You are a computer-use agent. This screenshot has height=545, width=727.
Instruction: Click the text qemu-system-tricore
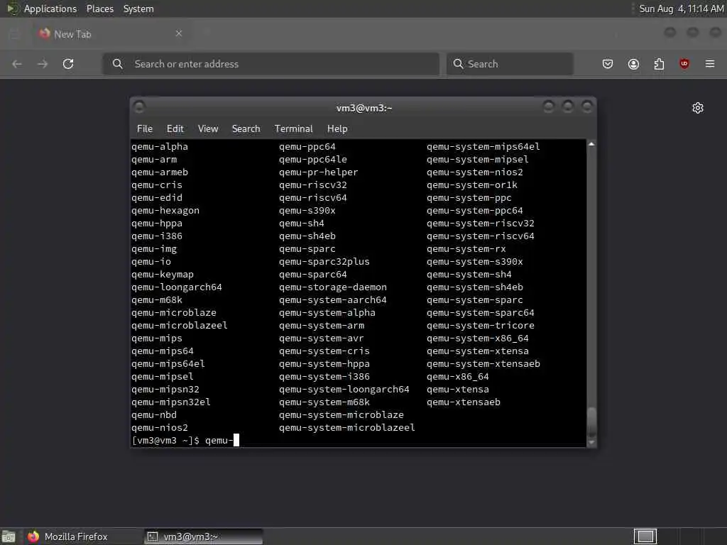click(x=481, y=325)
